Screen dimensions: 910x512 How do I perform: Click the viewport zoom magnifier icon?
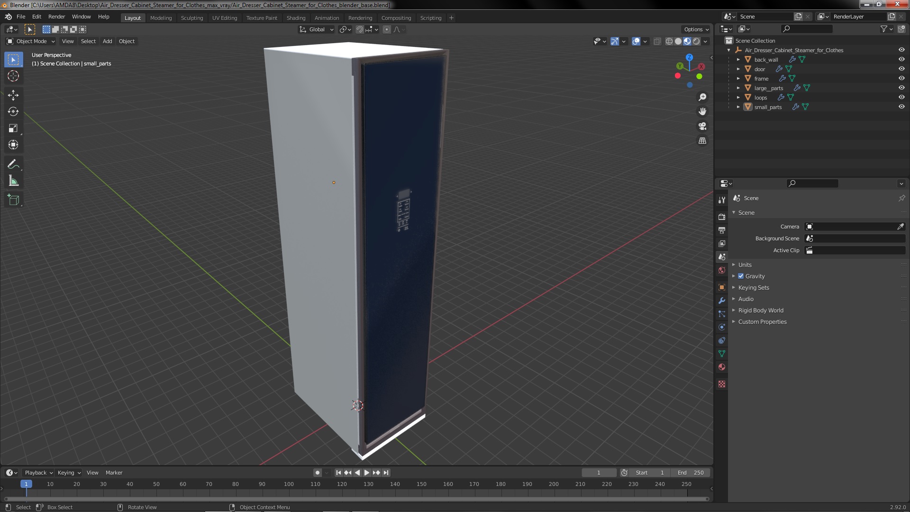702,97
